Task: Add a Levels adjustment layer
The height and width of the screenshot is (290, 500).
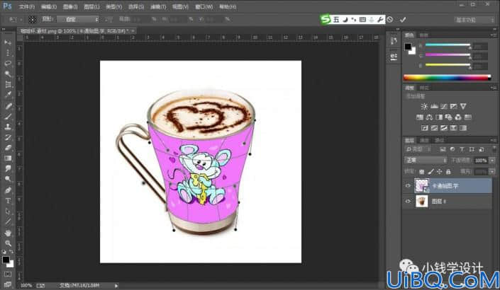Action: coord(434,106)
